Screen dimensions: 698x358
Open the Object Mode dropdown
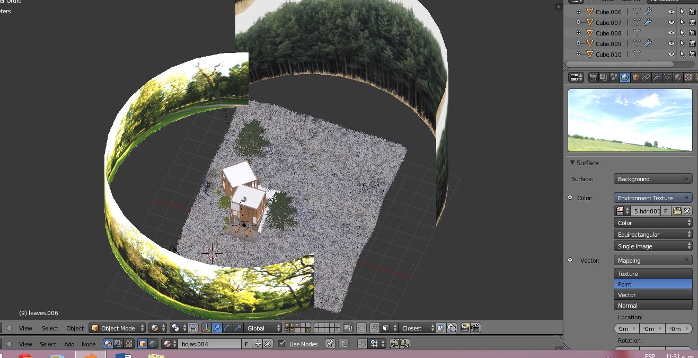click(x=118, y=328)
